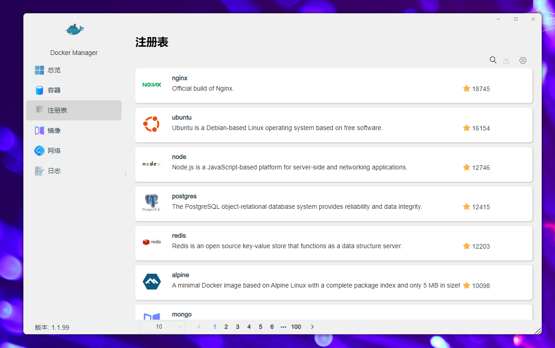Click the alpine minimal Docker image description
Image resolution: width=555 pixels, height=348 pixels.
click(316, 285)
